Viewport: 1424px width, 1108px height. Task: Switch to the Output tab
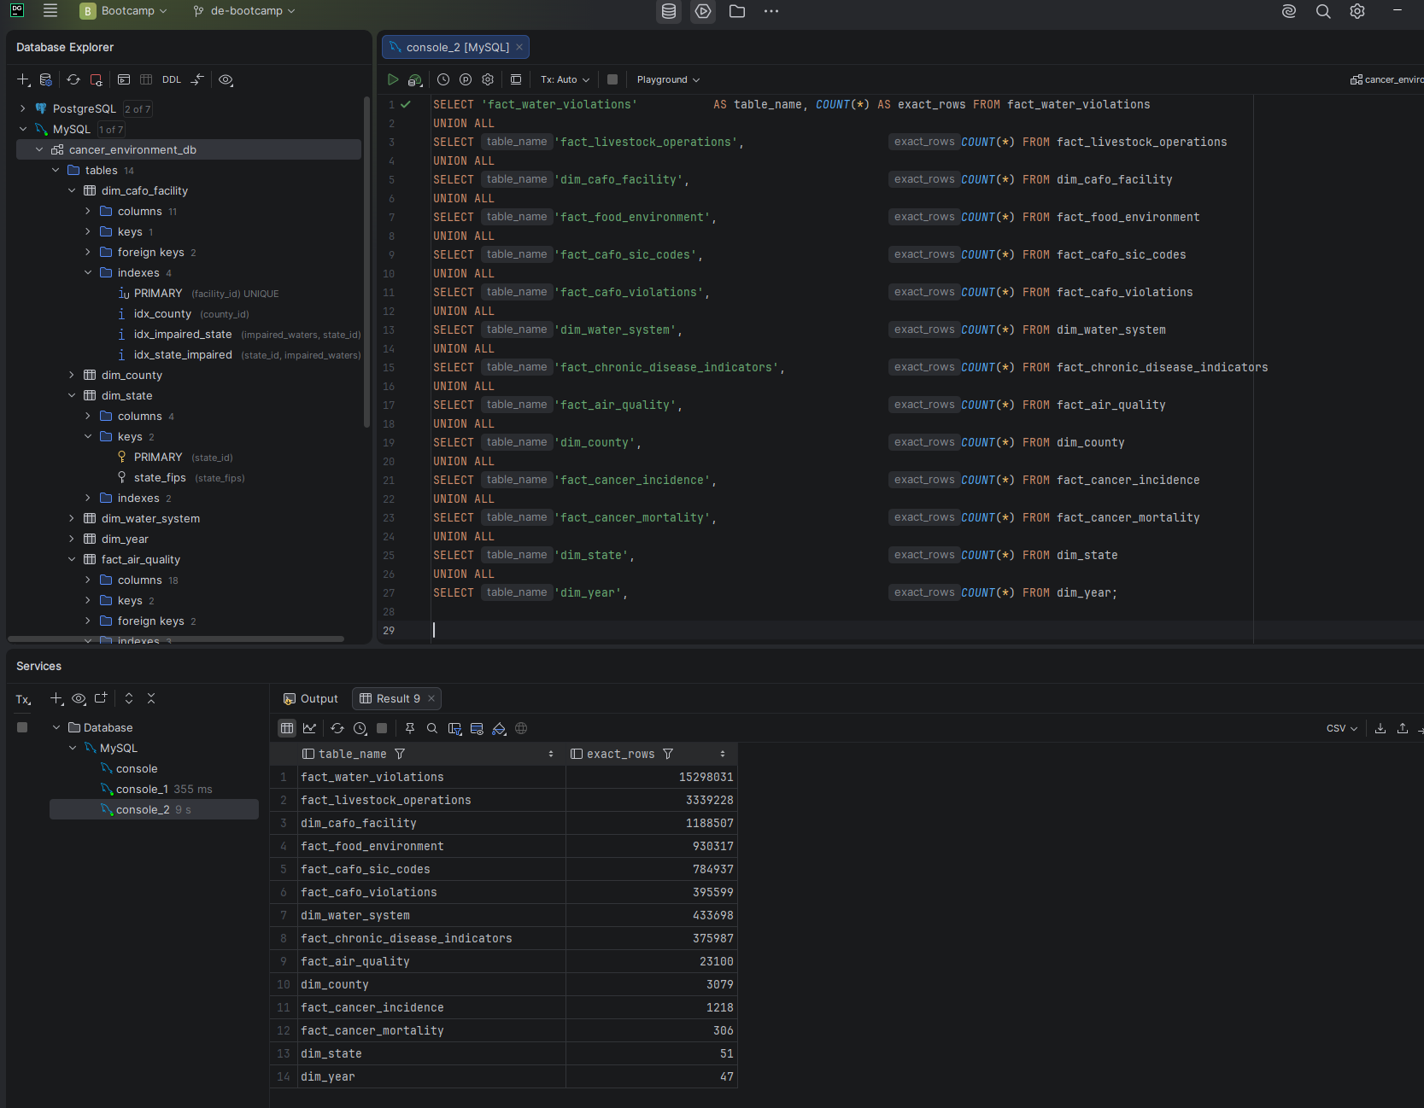(x=311, y=698)
